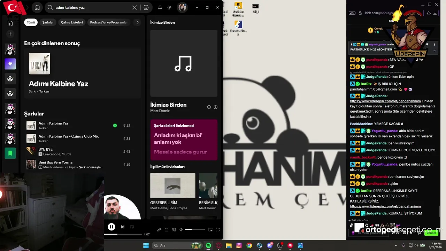Clear the Spotify search query
446x251 pixels.
(x=134, y=7)
